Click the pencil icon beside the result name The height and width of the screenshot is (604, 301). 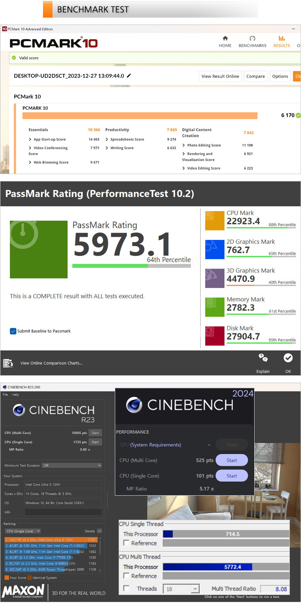tap(129, 76)
